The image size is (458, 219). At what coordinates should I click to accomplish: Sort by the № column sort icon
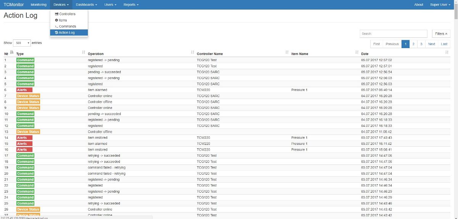click(12, 52)
